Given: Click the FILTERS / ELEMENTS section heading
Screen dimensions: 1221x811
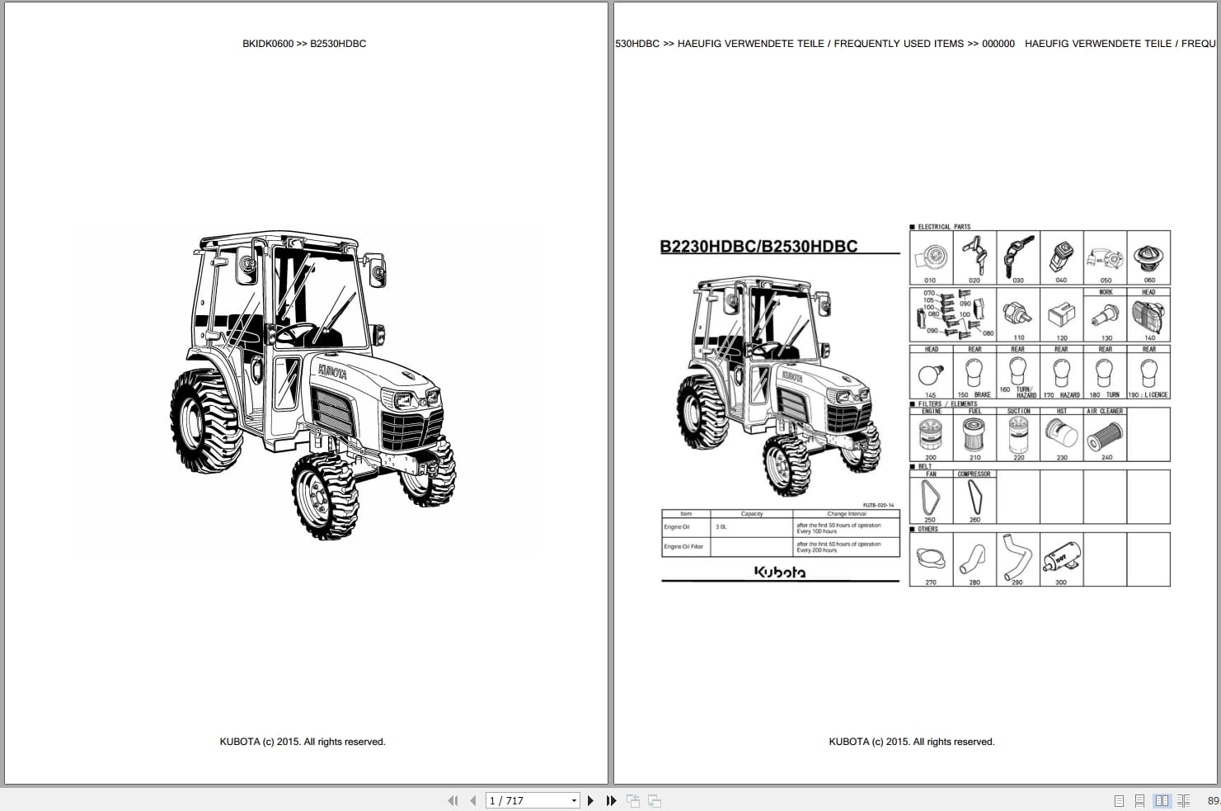Looking at the screenshot, I should [x=947, y=403].
